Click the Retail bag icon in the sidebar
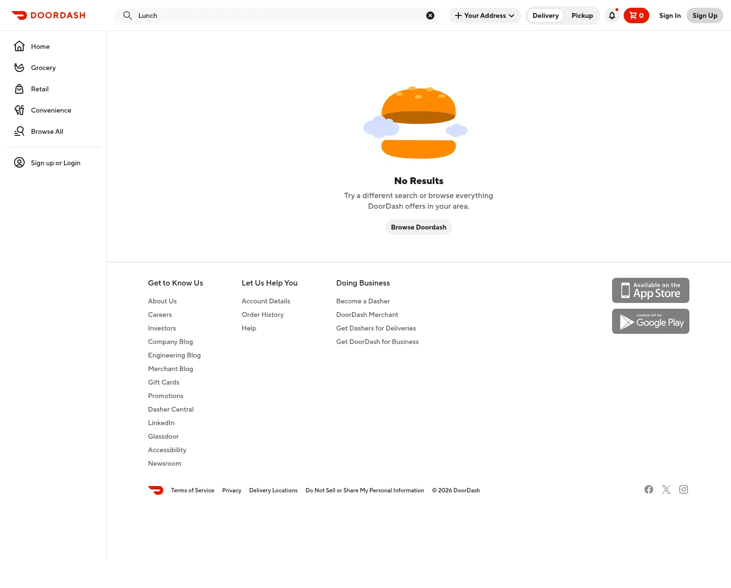 pos(19,89)
